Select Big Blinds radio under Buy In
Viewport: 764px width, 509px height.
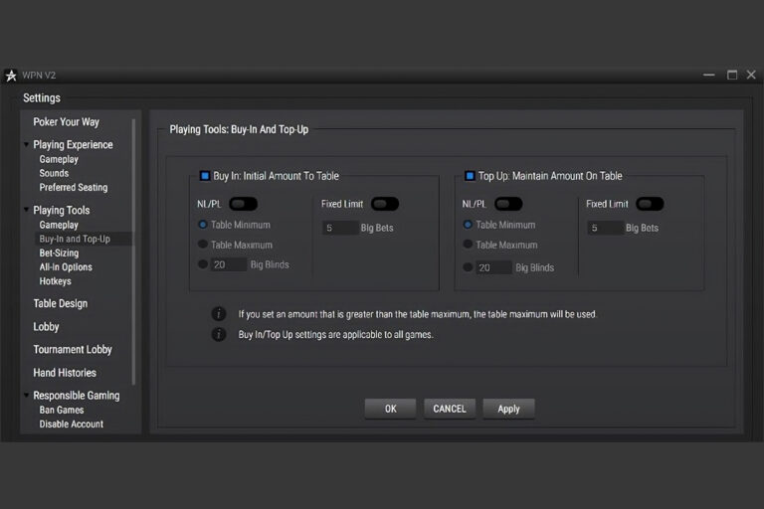pyautogui.click(x=203, y=264)
